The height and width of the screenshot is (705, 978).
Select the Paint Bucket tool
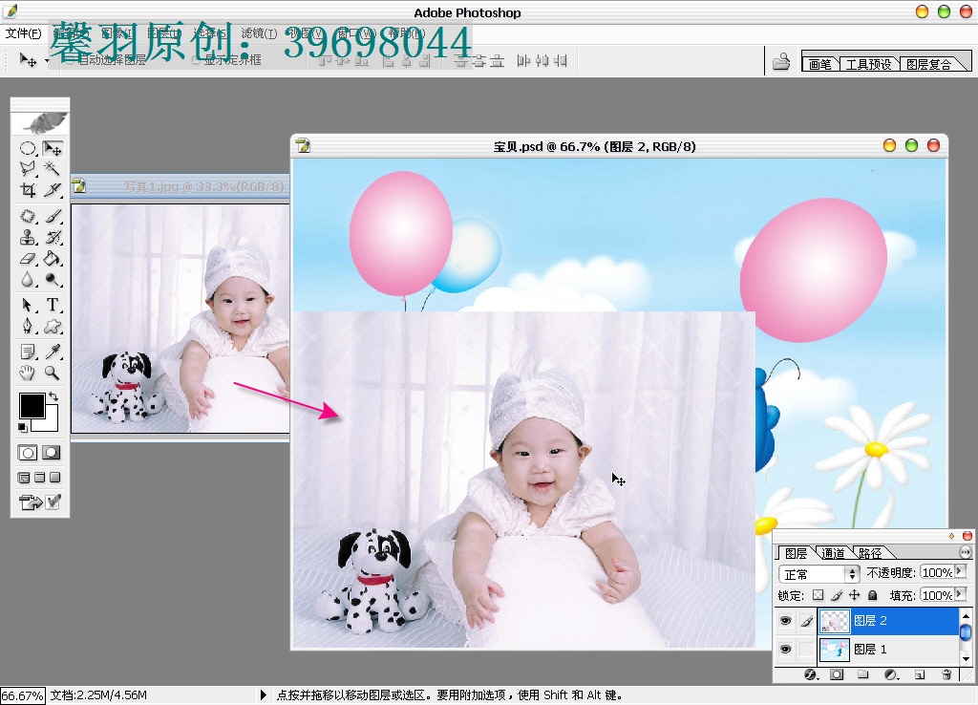click(x=53, y=258)
